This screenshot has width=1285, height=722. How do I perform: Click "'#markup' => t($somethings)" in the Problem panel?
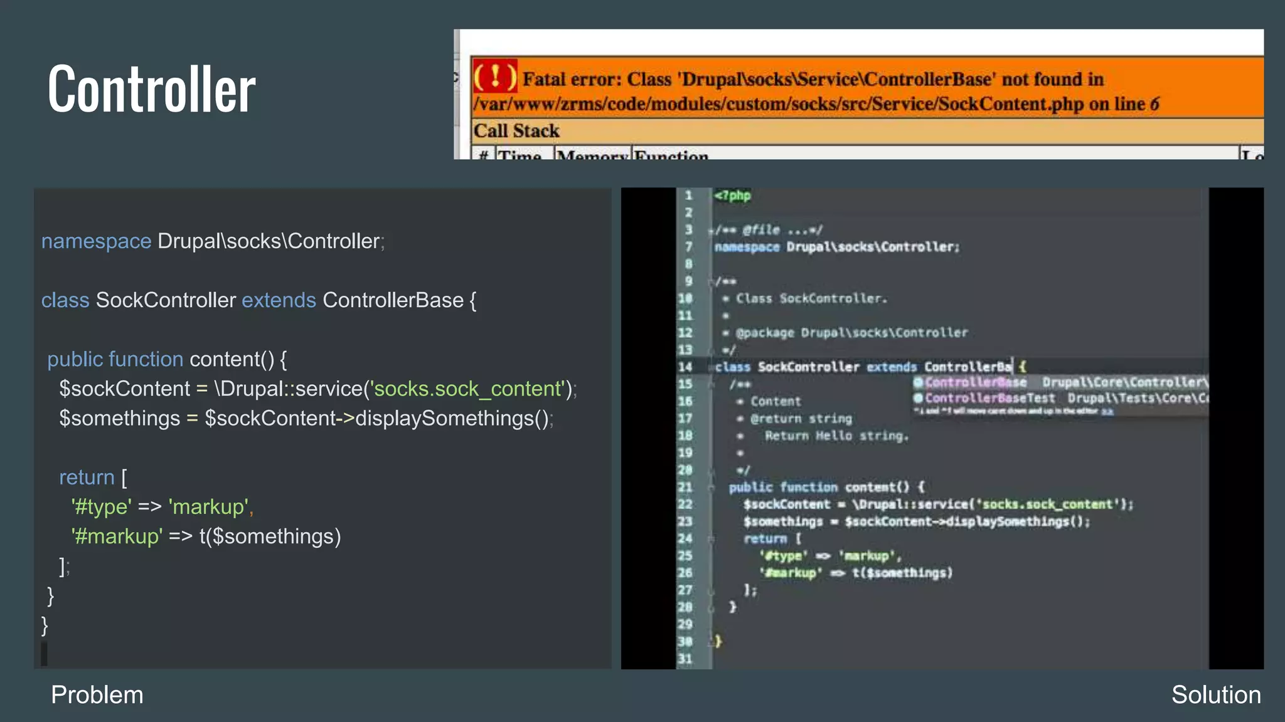206,536
